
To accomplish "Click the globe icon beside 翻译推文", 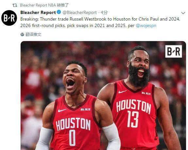I will pos(22,35).
